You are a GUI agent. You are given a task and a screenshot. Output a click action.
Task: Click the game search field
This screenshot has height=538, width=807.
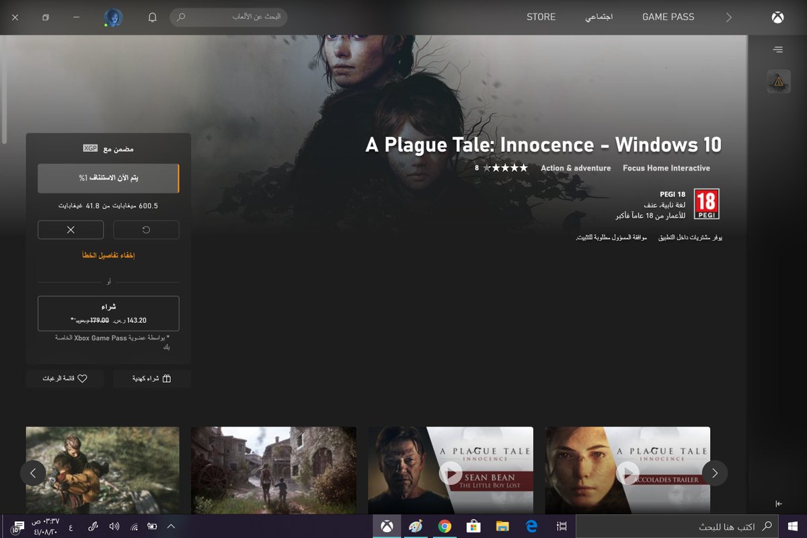point(229,17)
